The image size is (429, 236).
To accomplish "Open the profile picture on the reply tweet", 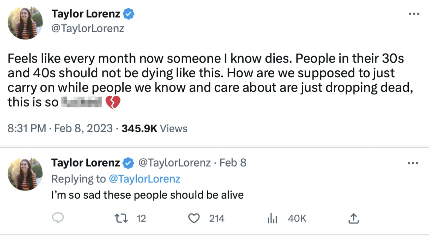I will 25,174.
